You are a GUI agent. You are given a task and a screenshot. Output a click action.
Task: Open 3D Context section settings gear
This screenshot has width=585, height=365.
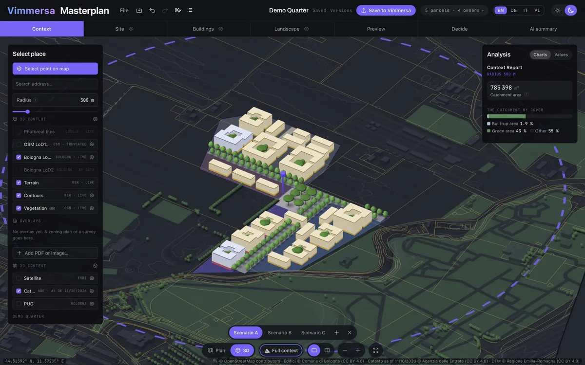95,119
